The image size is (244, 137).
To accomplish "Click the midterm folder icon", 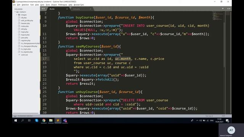I will pos(18,12).
